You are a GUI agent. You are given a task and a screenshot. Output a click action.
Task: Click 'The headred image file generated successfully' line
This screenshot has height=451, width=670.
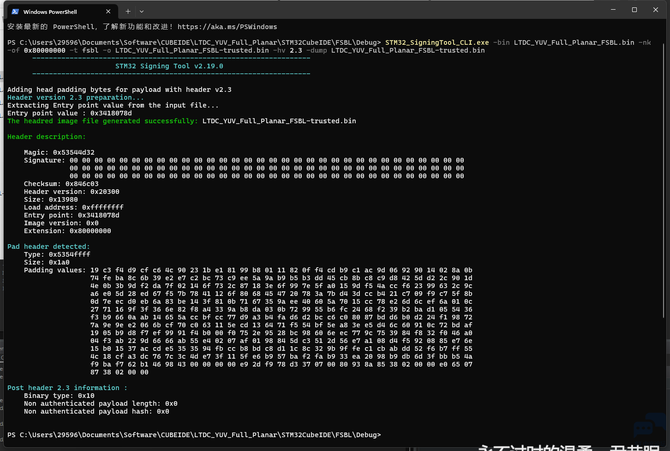(x=182, y=121)
